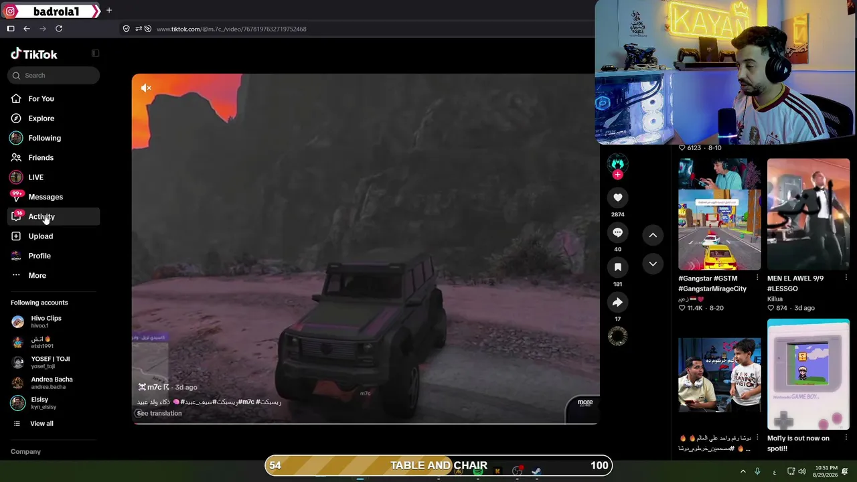Click the 11.4K likes count
Image resolution: width=857 pixels, height=482 pixels.
click(x=692, y=308)
